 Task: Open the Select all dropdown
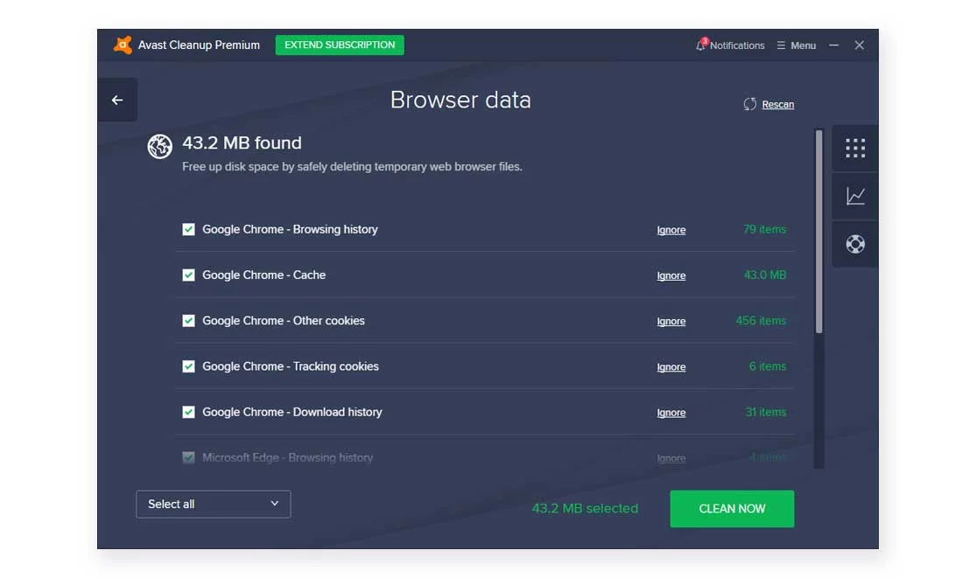point(213,504)
